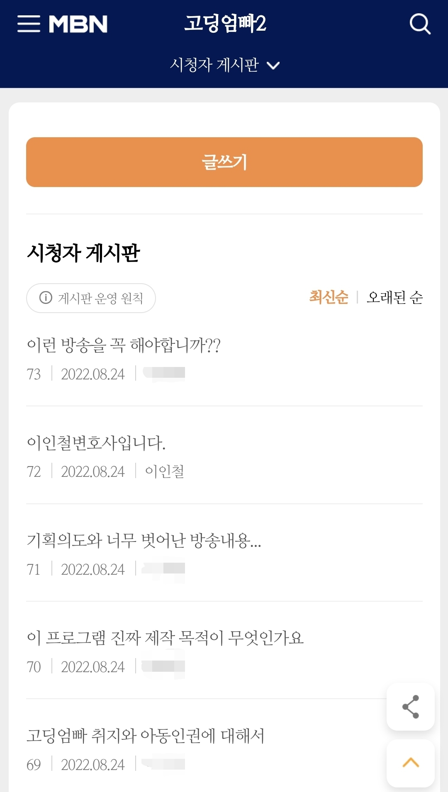Open 게시판 운영 원칙 guidelines
Screen dimensions: 448x792
tap(100, 298)
